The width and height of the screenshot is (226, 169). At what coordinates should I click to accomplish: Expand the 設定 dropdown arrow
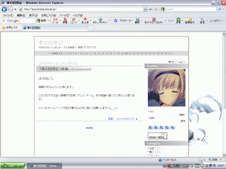(x=207, y=21)
